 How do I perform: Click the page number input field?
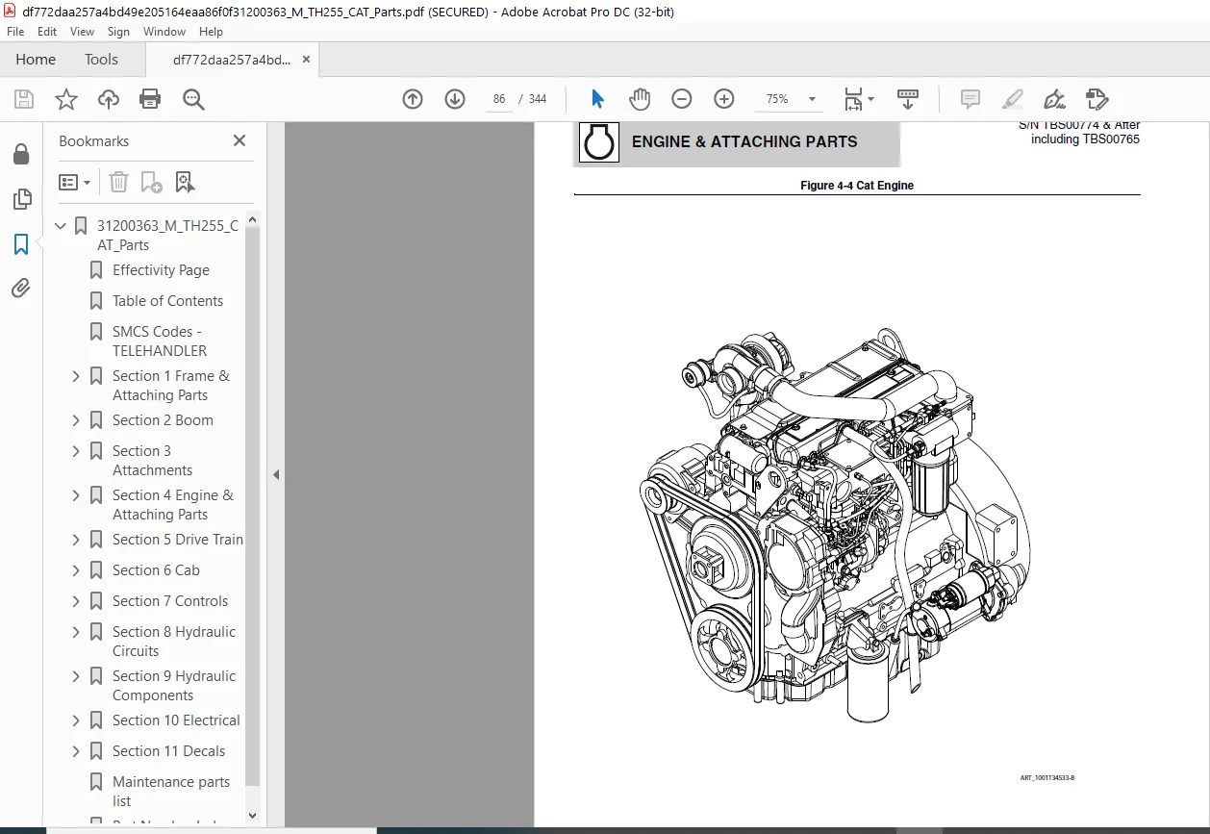499,99
